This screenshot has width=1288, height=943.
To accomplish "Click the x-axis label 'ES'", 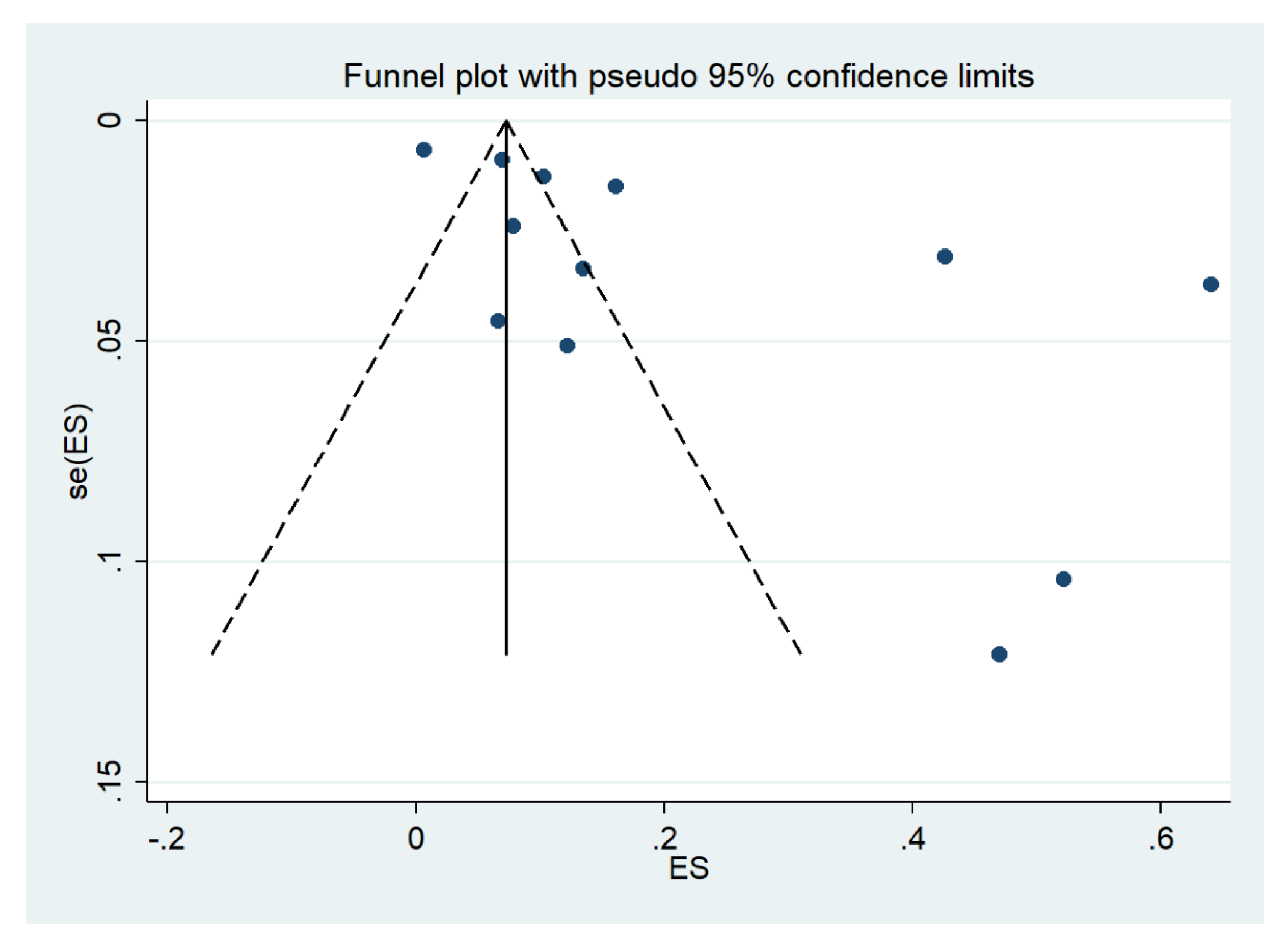I will pyautogui.click(x=688, y=868).
